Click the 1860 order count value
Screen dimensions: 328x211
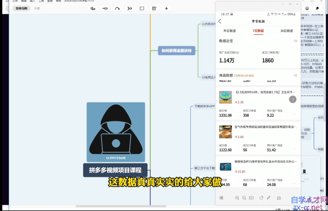pyautogui.click(x=268, y=60)
